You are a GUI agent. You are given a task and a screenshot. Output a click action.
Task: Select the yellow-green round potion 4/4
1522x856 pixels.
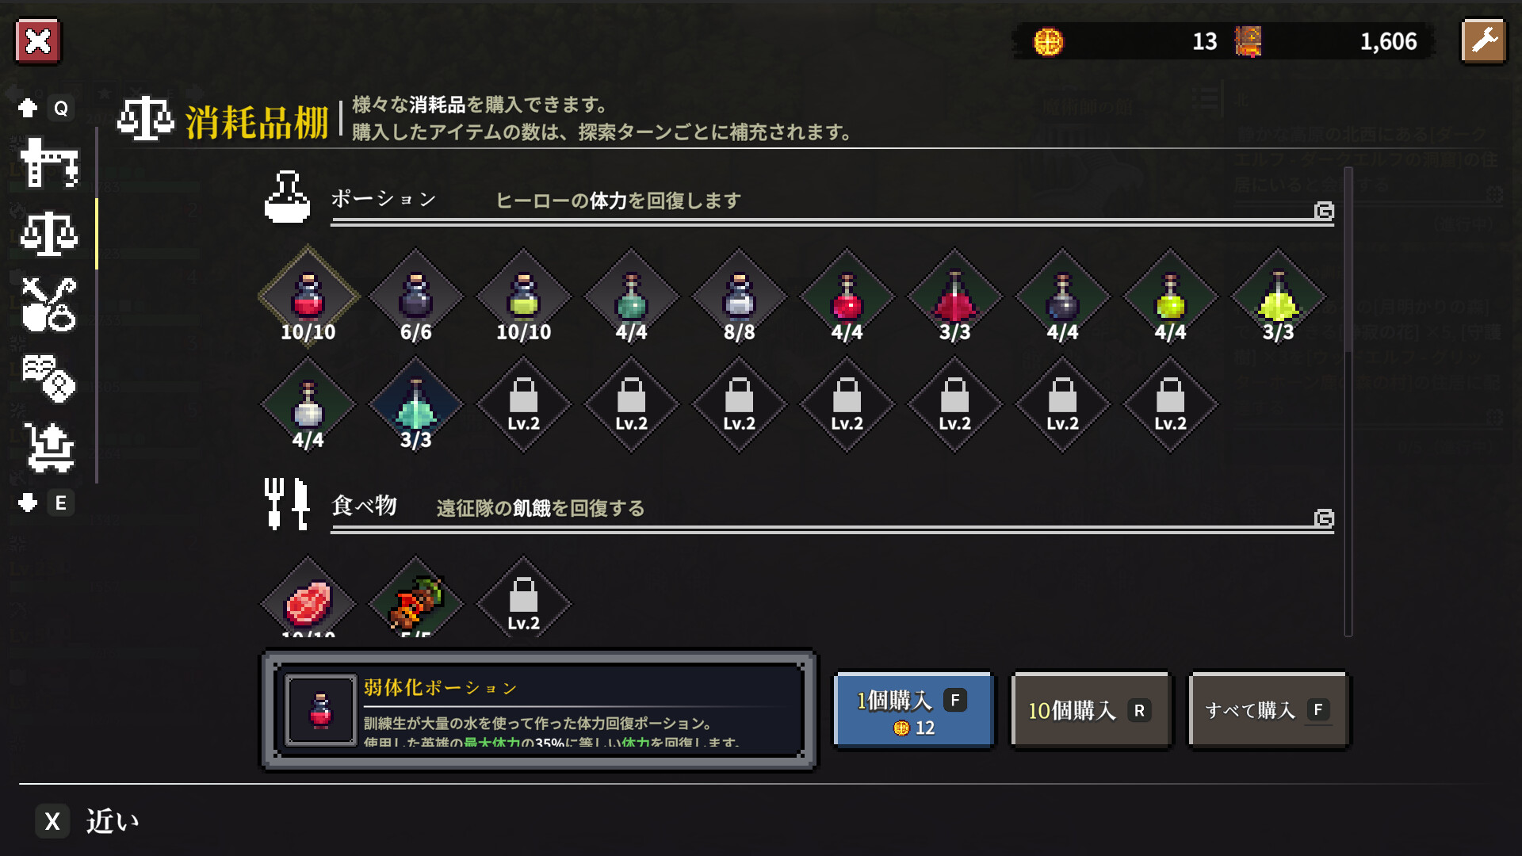1171,296
